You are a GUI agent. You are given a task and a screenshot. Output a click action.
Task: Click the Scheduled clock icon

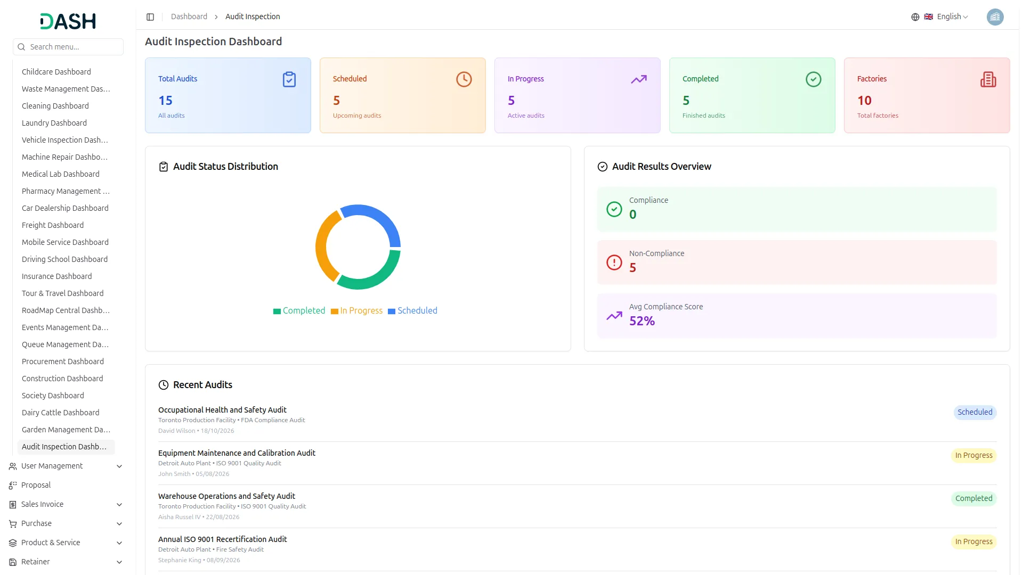464,79
